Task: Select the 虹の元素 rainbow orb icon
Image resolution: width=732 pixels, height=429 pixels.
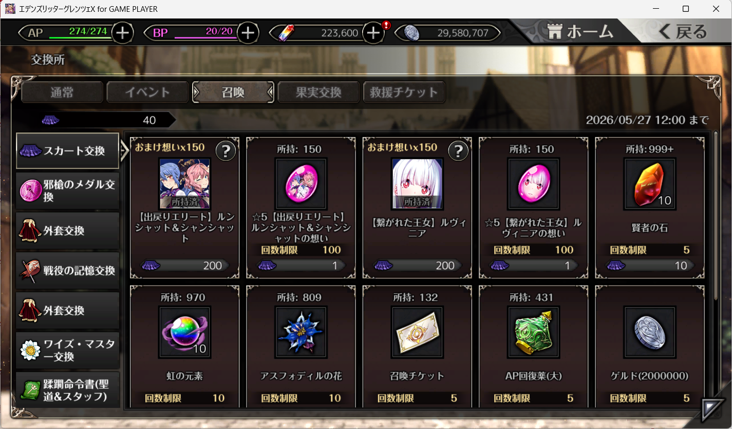Action: tap(185, 332)
